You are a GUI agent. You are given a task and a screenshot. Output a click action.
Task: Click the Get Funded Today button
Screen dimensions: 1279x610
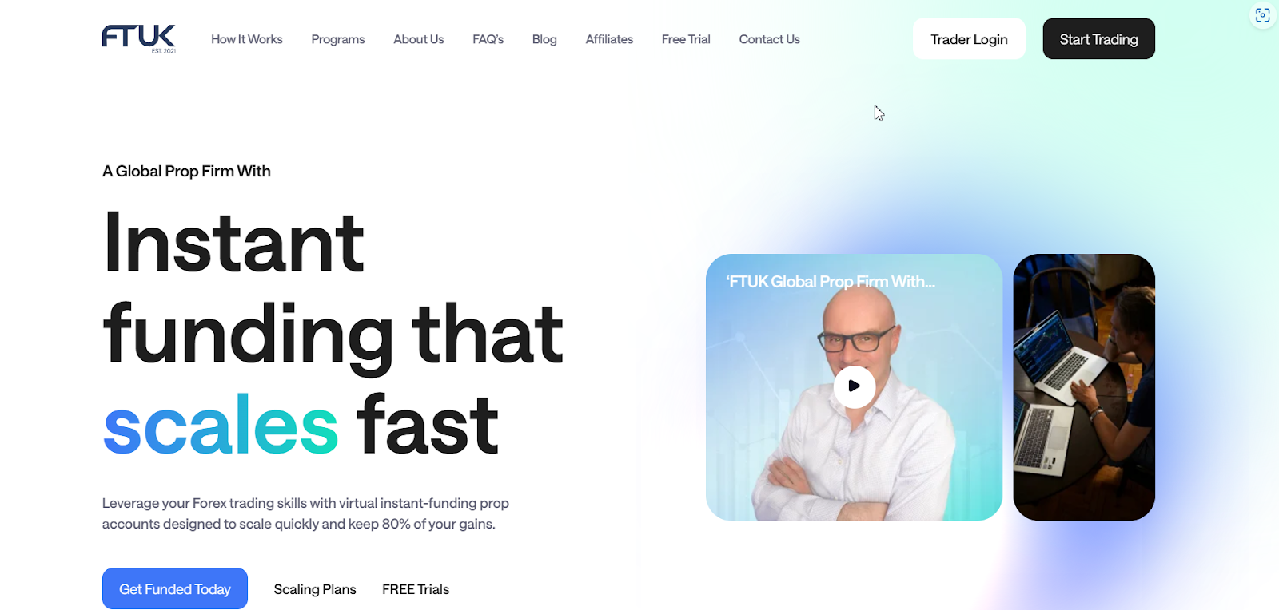(175, 589)
